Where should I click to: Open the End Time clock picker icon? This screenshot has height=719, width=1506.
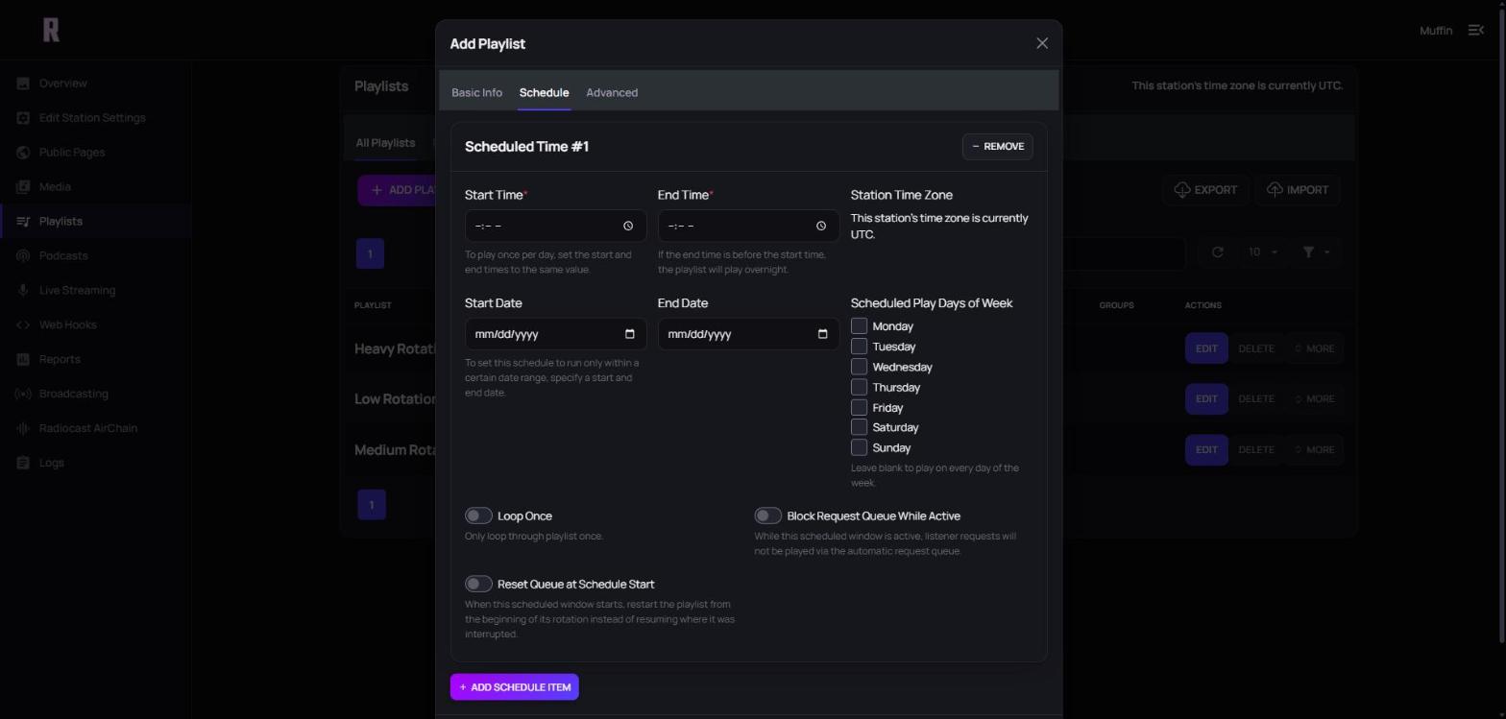[821, 226]
